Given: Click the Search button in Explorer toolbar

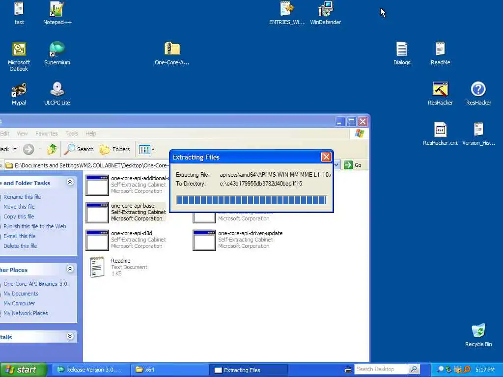Looking at the screenshot, I should point(79,149).
